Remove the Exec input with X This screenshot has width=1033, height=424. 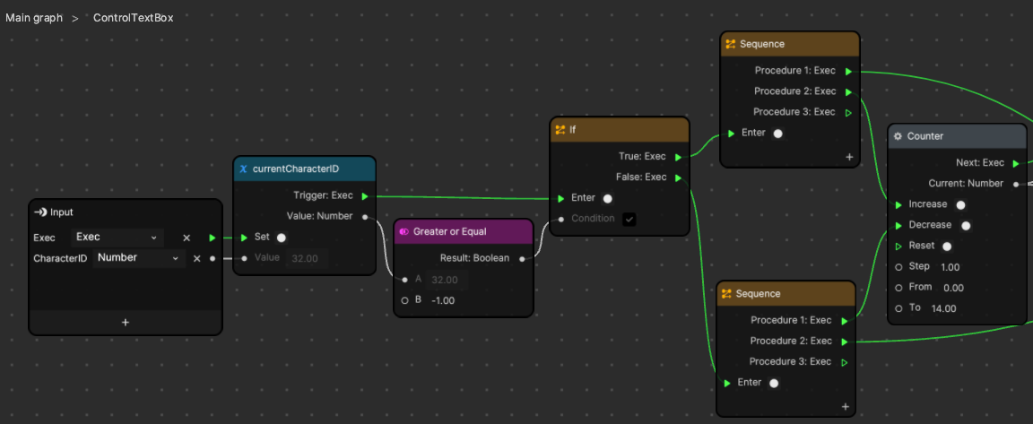(x=187, y=238)
